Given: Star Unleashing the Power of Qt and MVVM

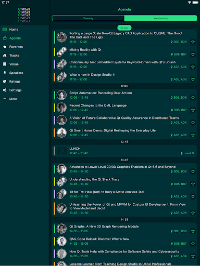Looking at the screenshot, I should (x=193, y=213).
